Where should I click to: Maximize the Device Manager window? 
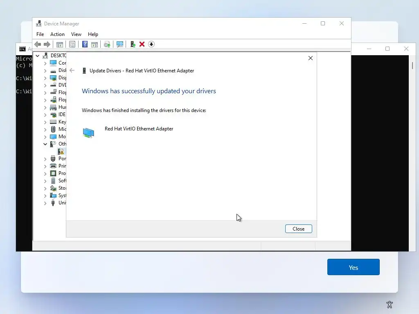tap(323, 23)
